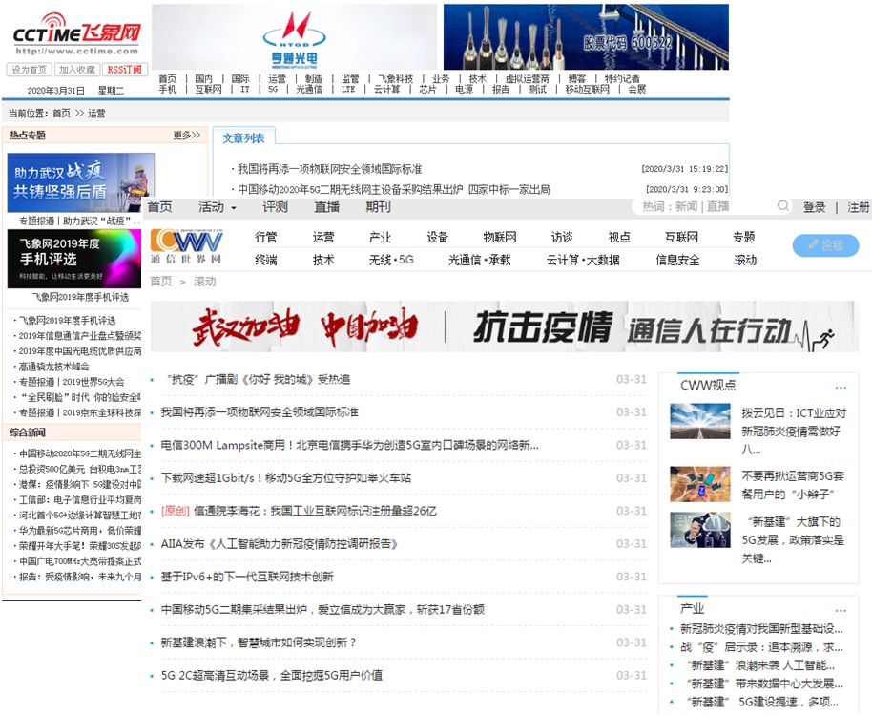Click sidebar link 华为最新5G芯片商用

tap(80, 530)
